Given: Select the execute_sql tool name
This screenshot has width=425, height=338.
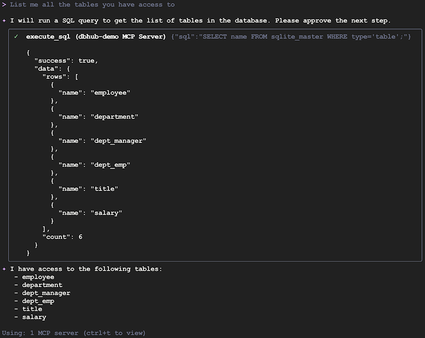Looking at the screenshot, I should click(x=48, y=36).
